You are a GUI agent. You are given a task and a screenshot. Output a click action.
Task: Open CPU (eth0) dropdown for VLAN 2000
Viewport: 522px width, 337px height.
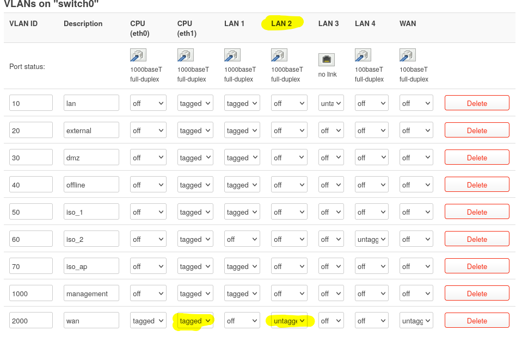point(148,321)
